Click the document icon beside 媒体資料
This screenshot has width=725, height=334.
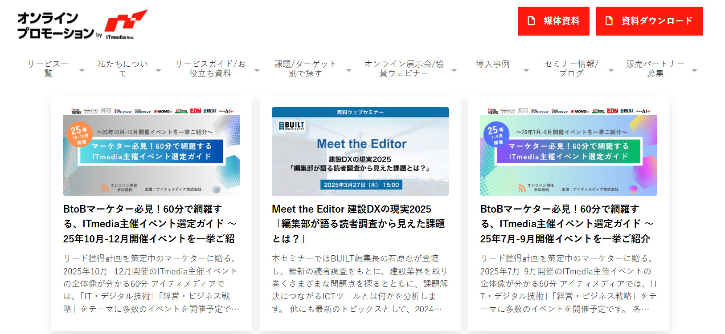pyautogui.click(x=531, y=21)
